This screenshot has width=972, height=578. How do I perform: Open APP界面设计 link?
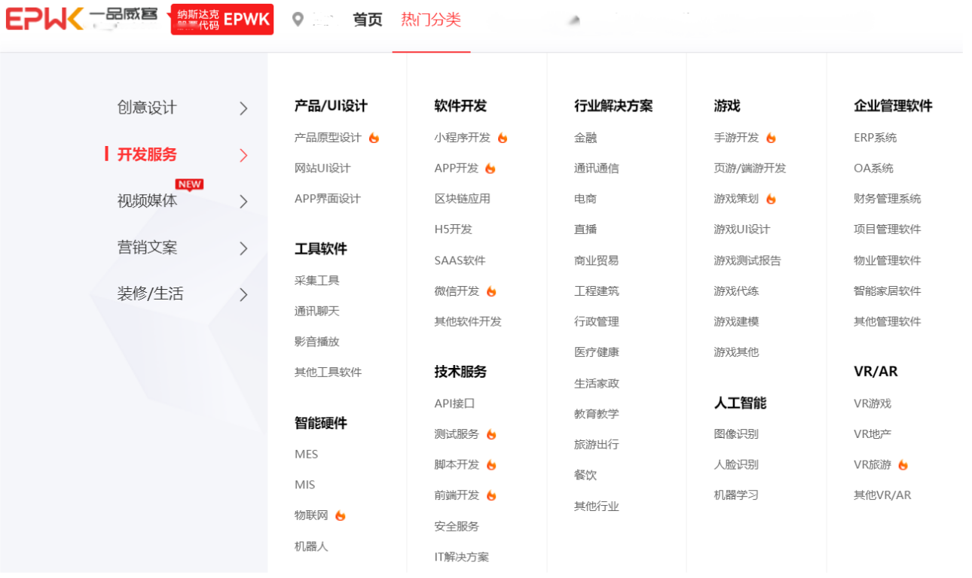pos(328,199)
